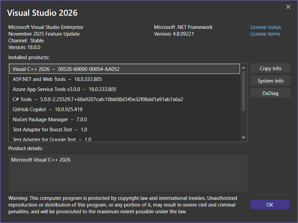
Task: Select the Microsoft Visual C++ 2026 details text
Action: tap(40, 160)
